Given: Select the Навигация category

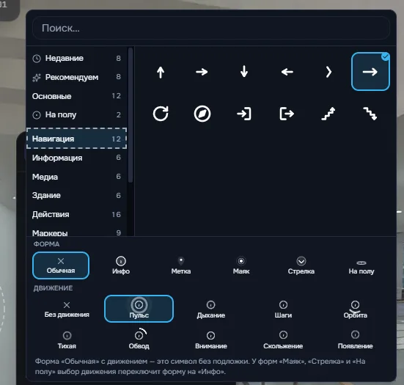Looking at the screenshot, I should [x=76, y=139].
